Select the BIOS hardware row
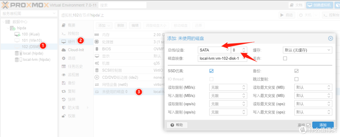The height and width of the screenshot is (137, 340). pyautogui.click(x=129, y=49)
